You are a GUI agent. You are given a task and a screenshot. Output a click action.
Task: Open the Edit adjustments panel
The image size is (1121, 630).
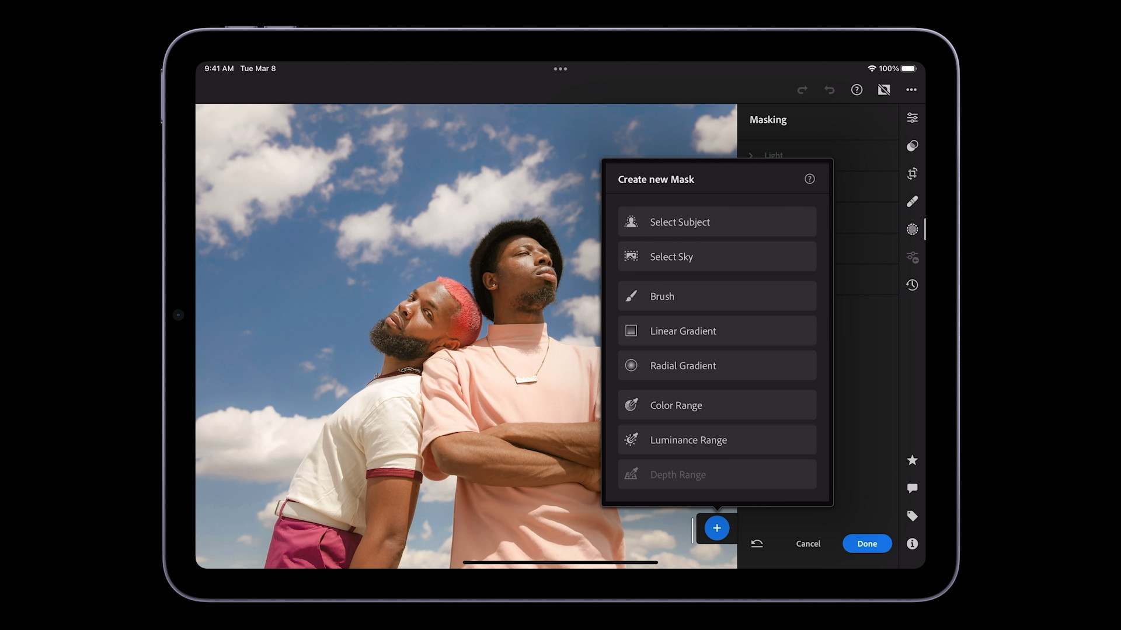(913, 118)
